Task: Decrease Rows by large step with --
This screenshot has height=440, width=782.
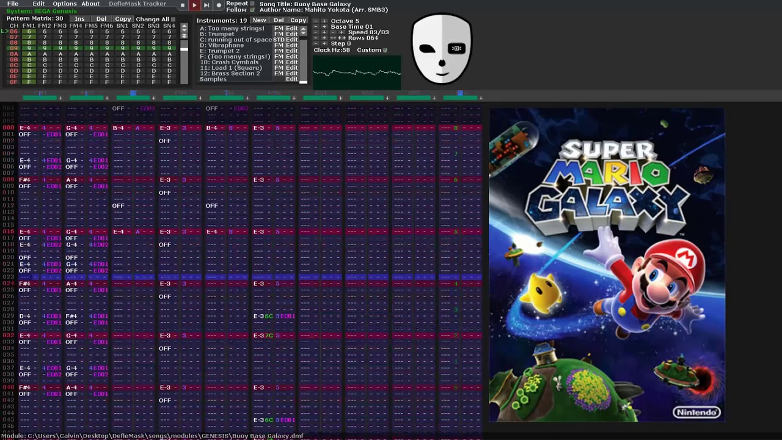Action: coord(332,38)
